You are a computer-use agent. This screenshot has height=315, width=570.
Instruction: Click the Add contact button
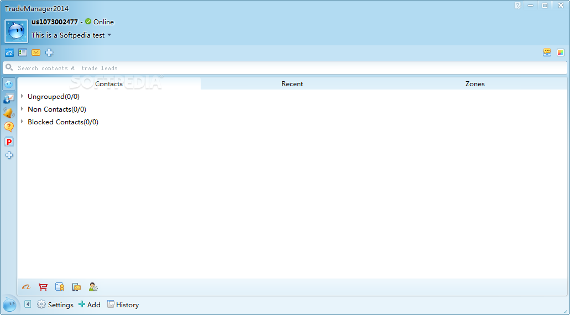coord(90,305)
